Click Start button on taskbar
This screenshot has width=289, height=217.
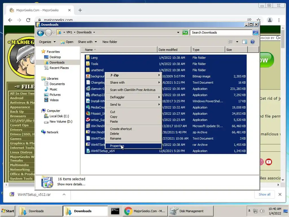[8, 211]
